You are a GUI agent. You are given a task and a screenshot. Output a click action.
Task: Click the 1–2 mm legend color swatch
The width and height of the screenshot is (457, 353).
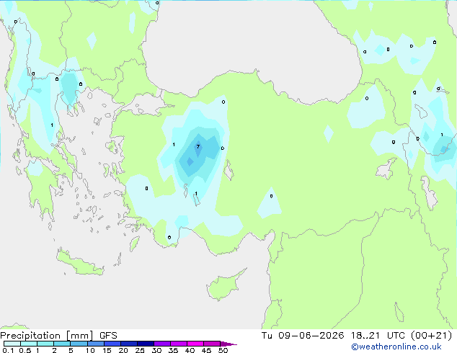(45, 344)
